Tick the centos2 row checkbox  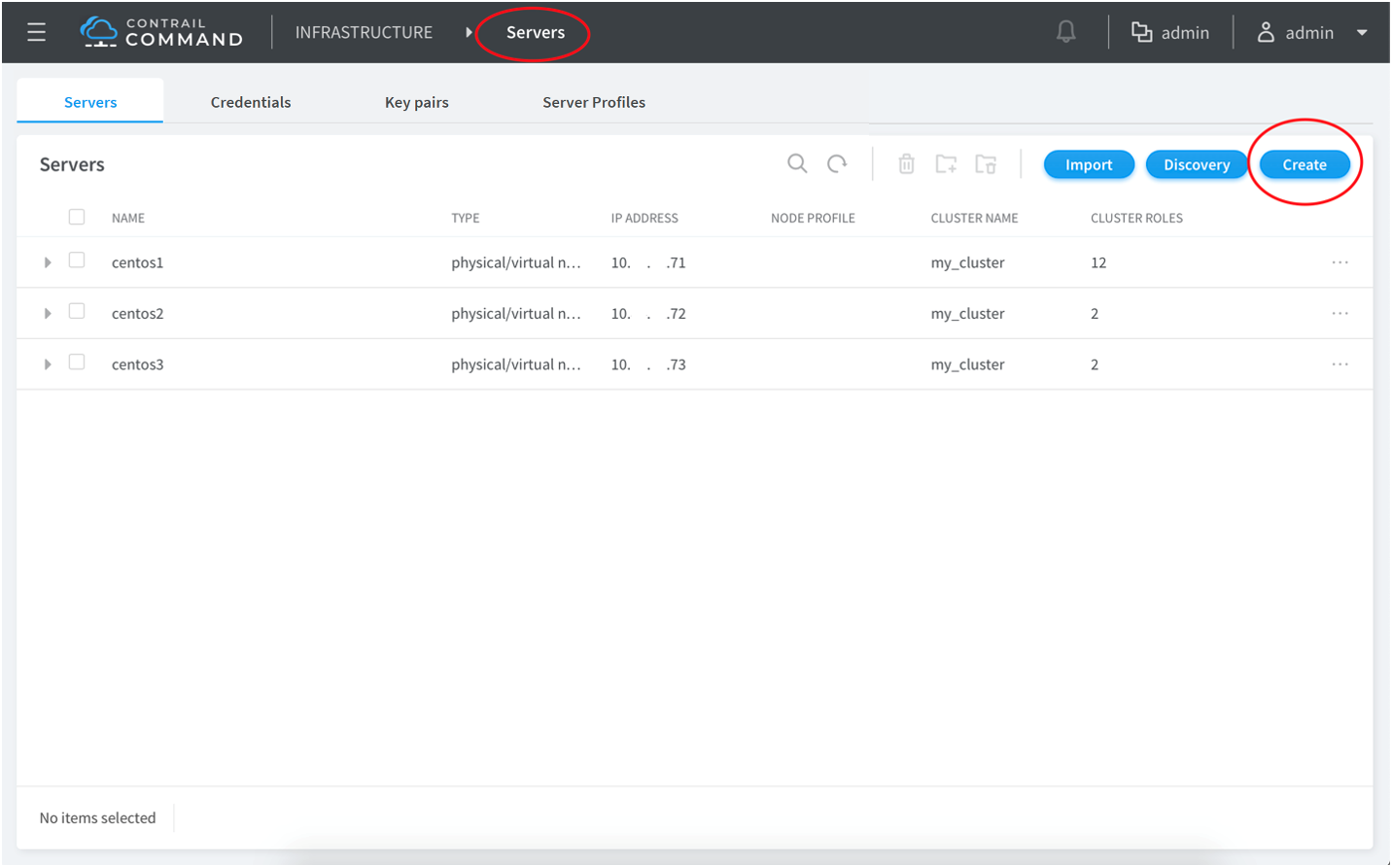coord(77,312)
